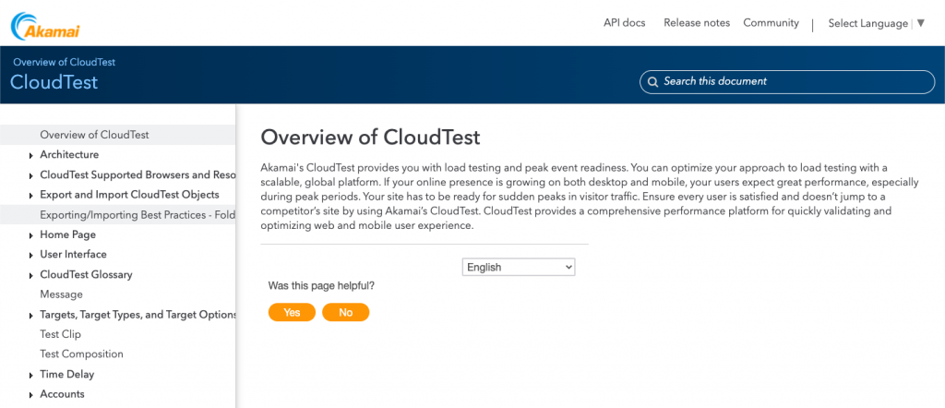Focus the Search this document field
The image size is (945, 408).
tap(787, 82)
